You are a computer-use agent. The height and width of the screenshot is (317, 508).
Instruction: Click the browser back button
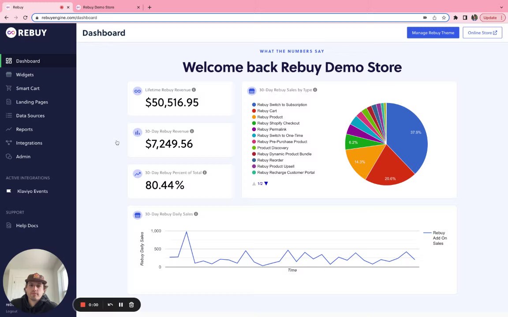coord(7,18)
